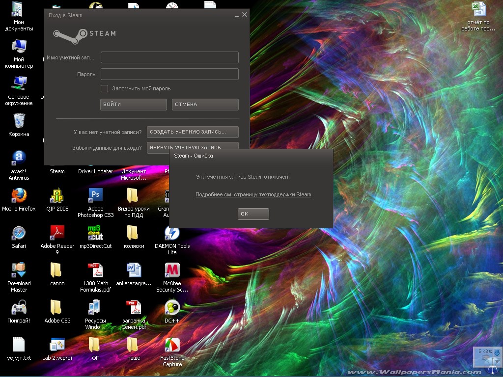Click СОЗДАТЬ УЧЕТНУЮ ЗАПИСЬ button
503x377 pixels.
click(193, 132)
